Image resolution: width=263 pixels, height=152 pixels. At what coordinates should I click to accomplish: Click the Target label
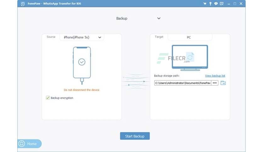click(159, 37)
